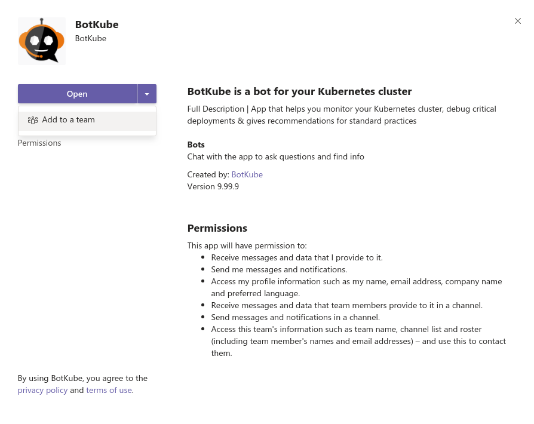534x424 pixels.
Task: Jump to Permissions via the sidebar link
Action: click(x=39, y=142)
